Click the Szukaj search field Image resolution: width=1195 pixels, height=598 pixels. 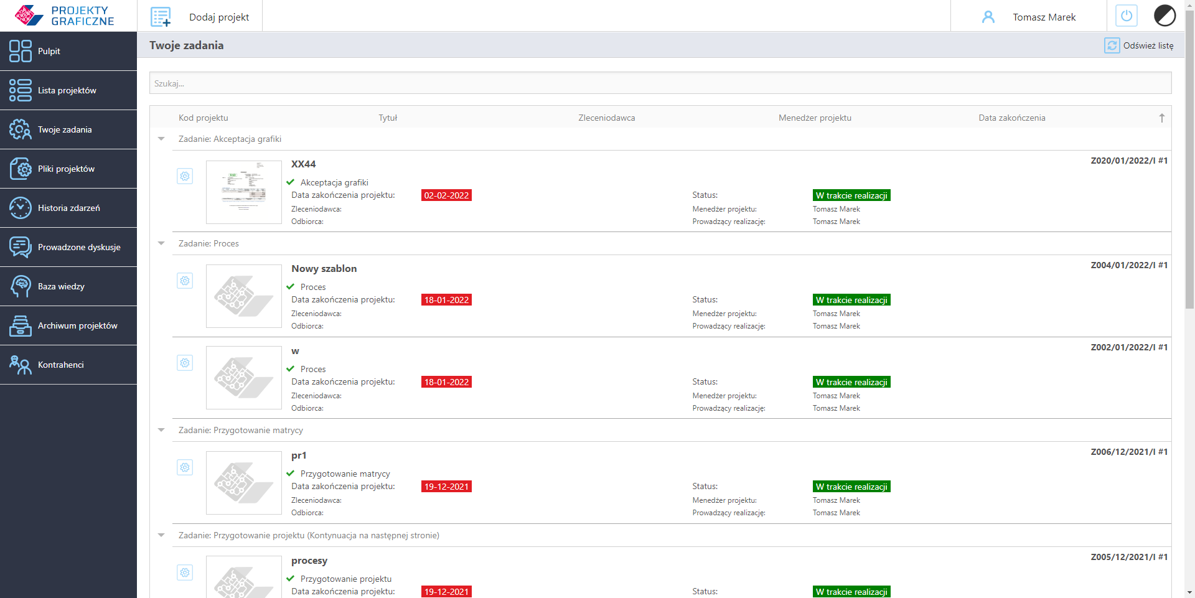[x=660, y=83]
